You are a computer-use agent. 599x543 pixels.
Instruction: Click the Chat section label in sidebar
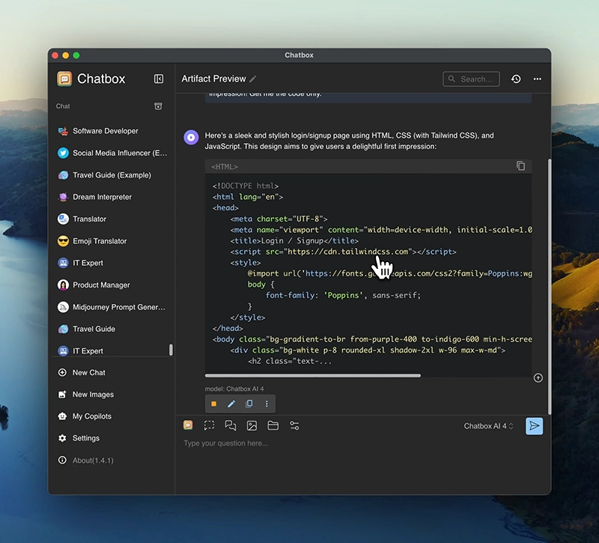63,106
